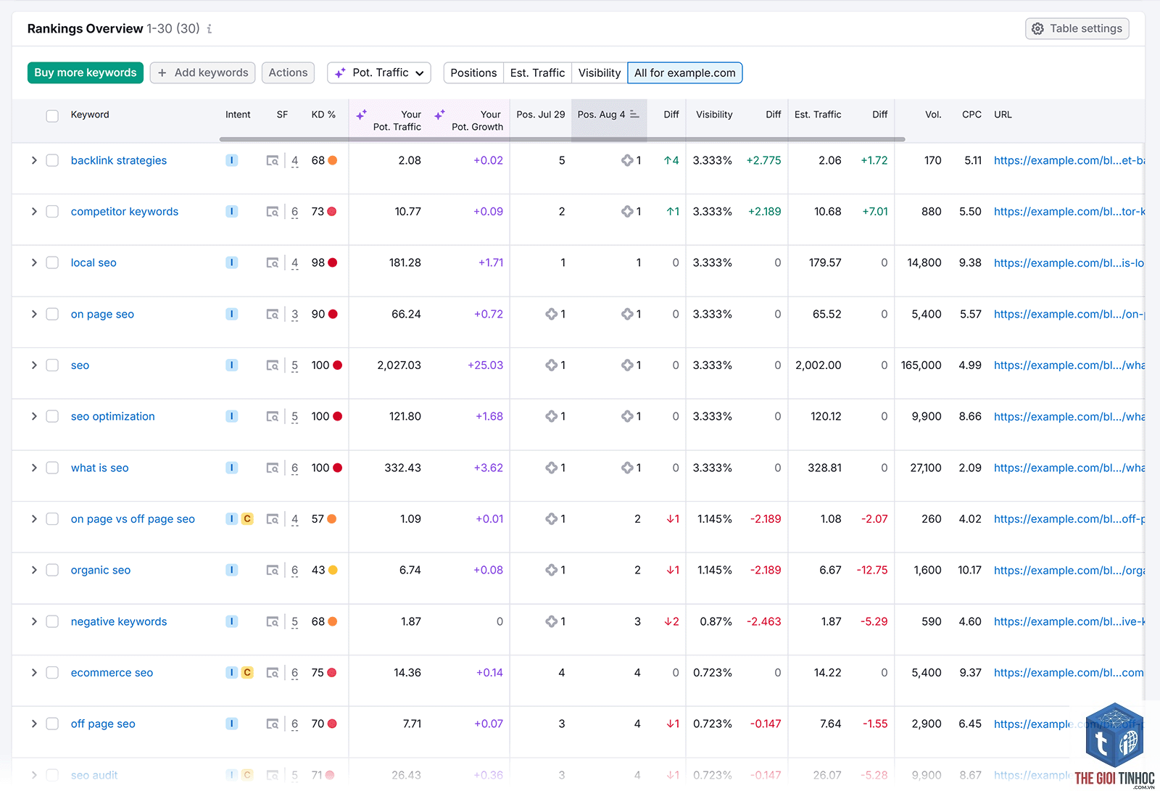
Task: Click informational intent badge for backlink strategies
Action: click(x=232, y=160)
